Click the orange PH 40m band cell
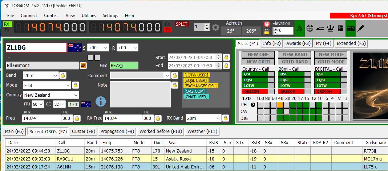Image resolution: width=388 pixels, height=171 pixels. [x=280, y=105]
